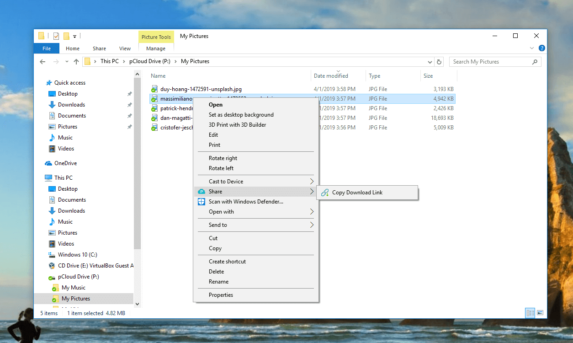
Task: Expand the ribbon with the chevron
Action: click(531, 48)
